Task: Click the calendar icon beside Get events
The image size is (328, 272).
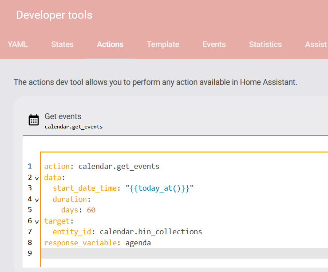Action: point(34,120)
